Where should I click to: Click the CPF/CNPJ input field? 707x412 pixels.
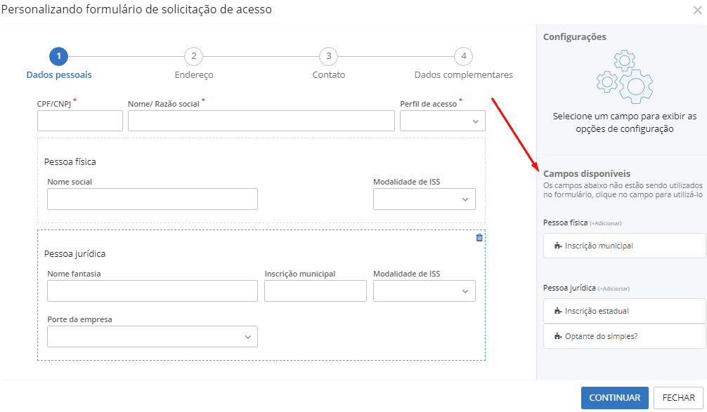tap(80, 121)
